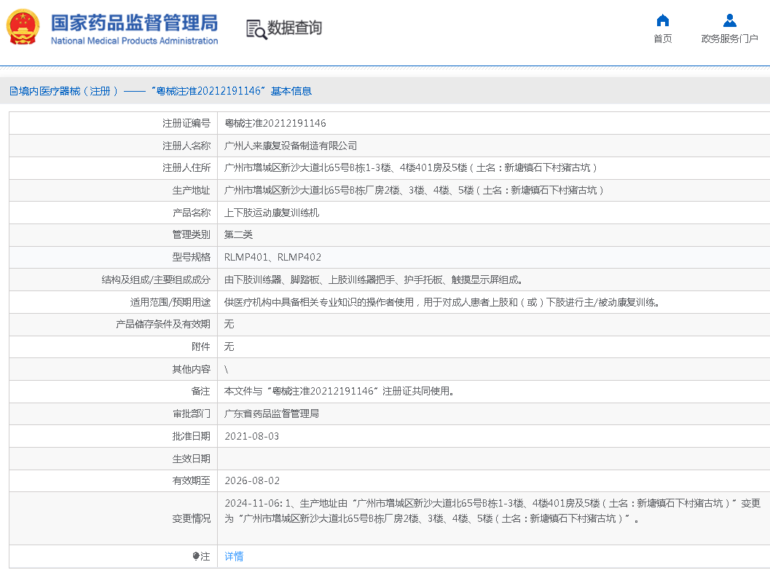Open the 详情 details link
770x570 pixels.
(233, 556)
